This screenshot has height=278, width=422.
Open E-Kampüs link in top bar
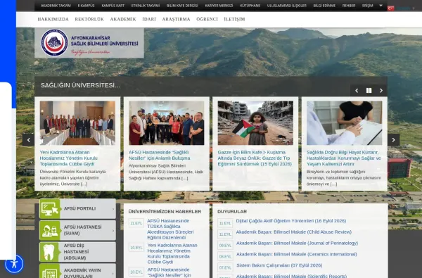[86, 6]
